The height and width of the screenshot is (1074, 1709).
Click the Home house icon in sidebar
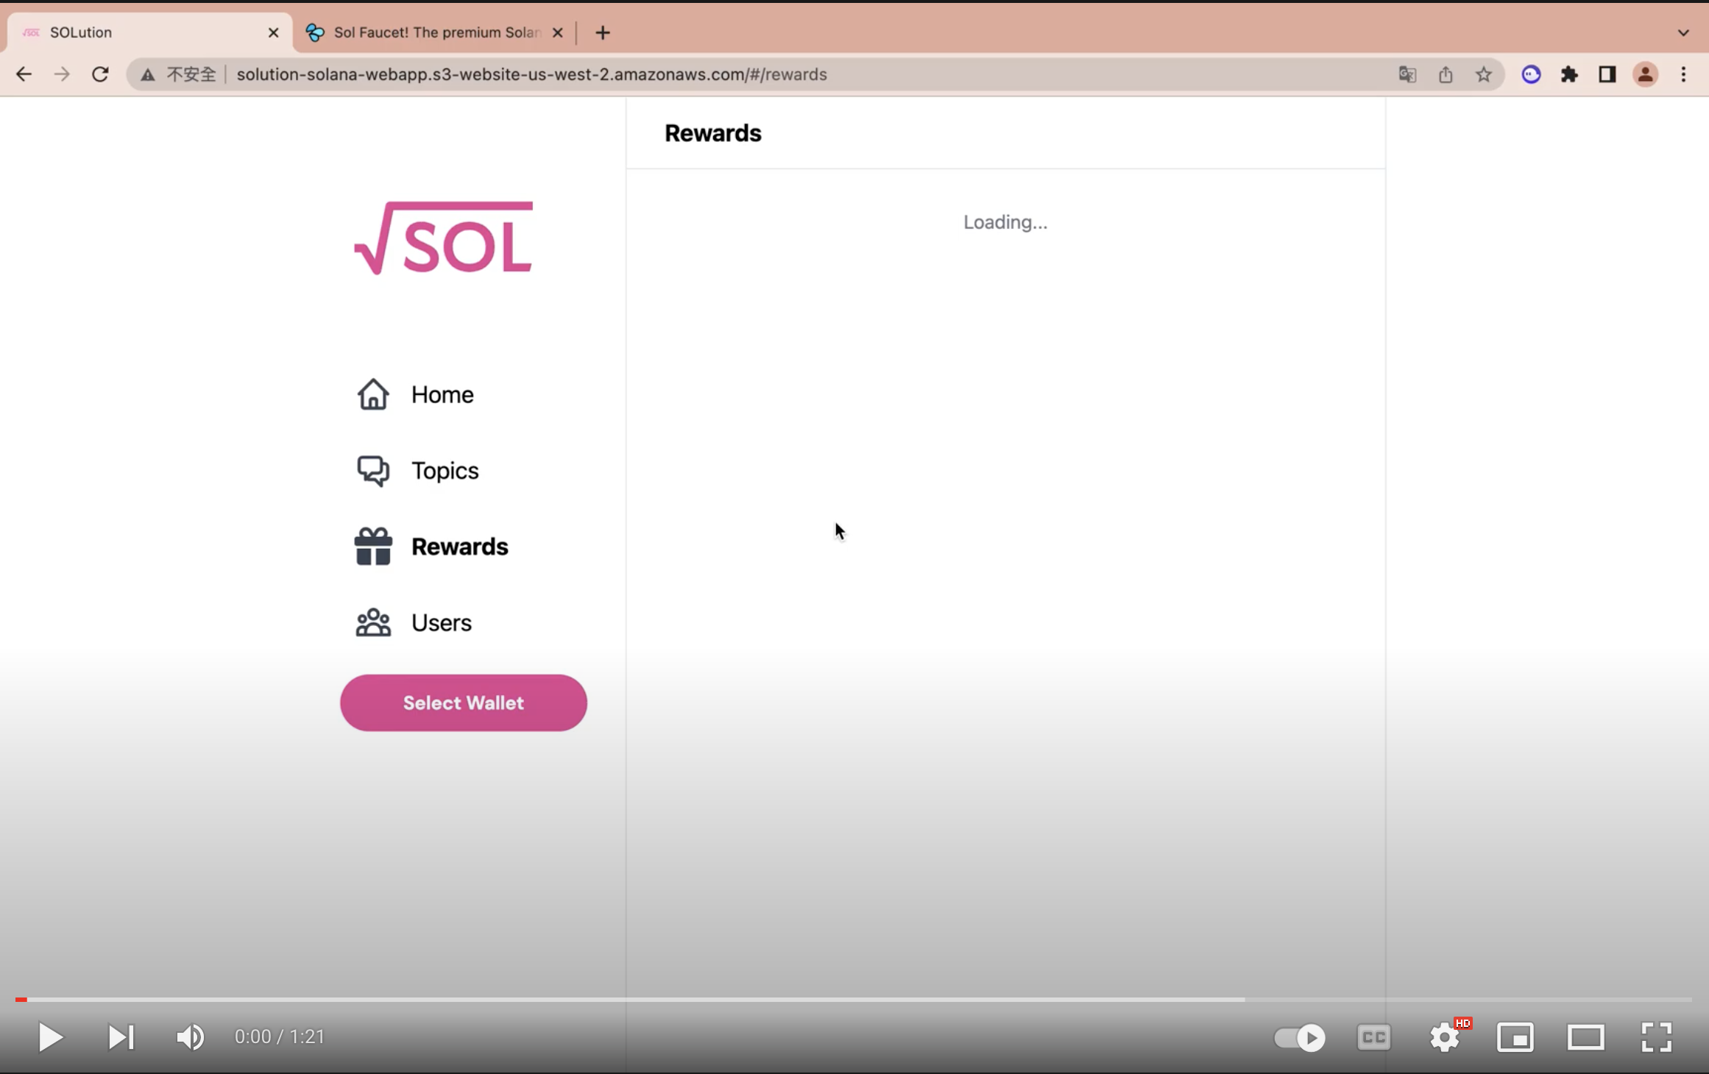pos(373,394)
